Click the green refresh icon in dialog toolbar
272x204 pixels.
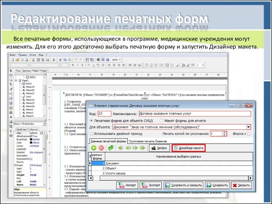(111, 148)
